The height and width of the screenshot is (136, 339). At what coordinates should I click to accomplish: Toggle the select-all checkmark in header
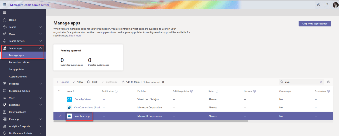(x=60, y=91)
